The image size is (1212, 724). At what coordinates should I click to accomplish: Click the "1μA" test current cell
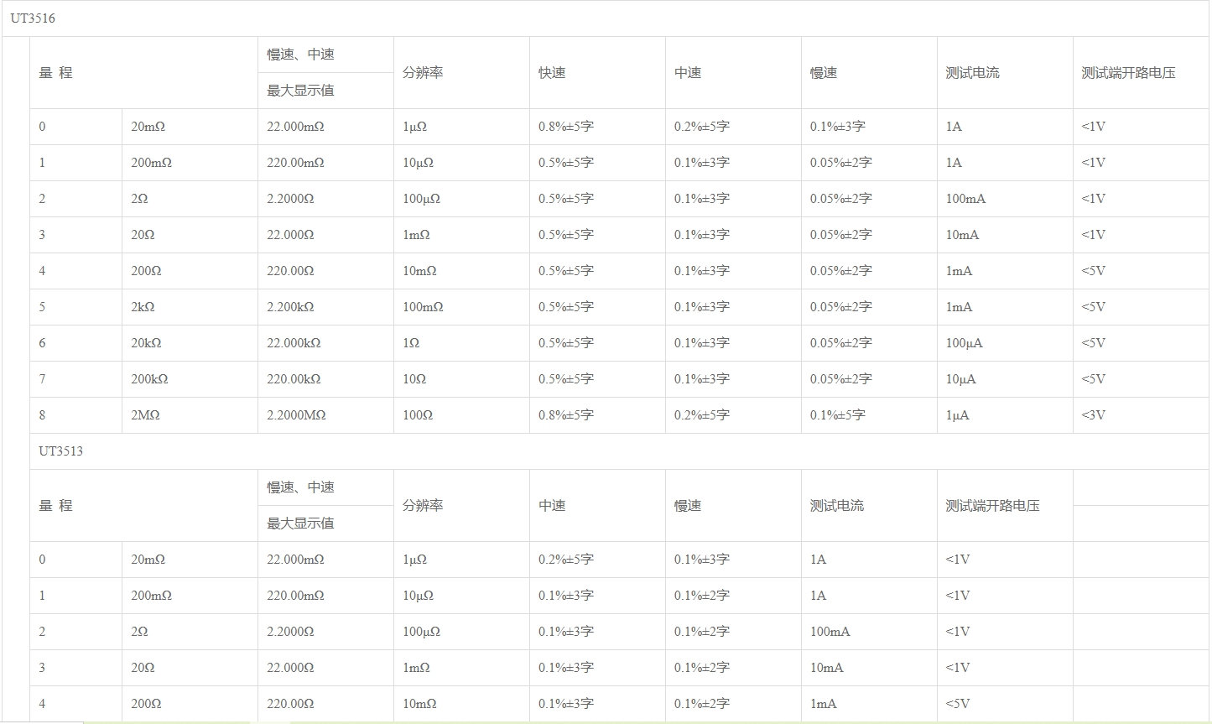(957, 415)
